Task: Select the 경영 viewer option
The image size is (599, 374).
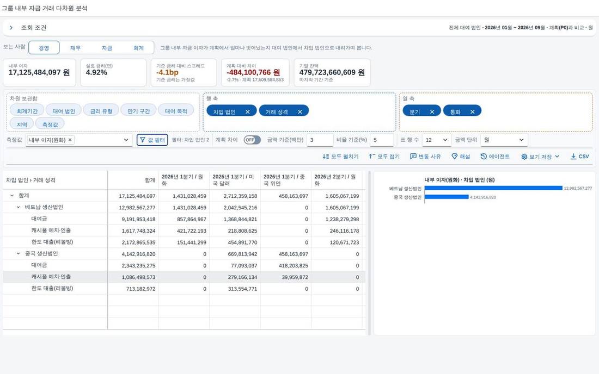Action: coord(44,48)
